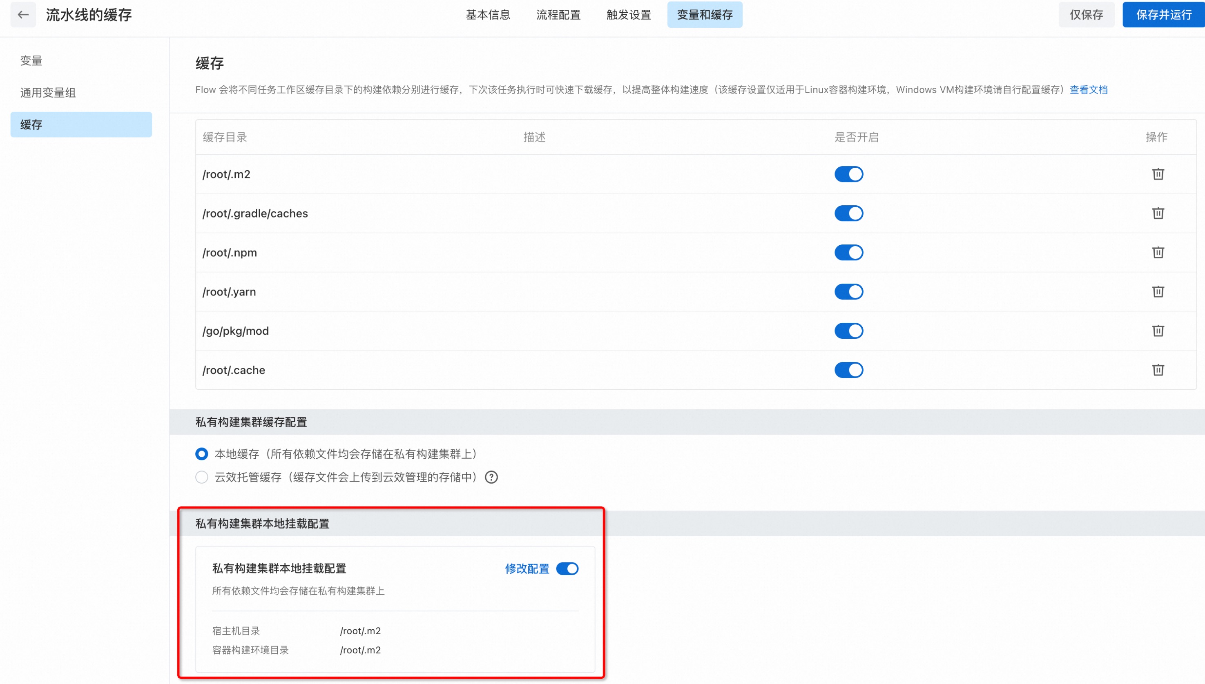Select the 本地缓存 radio option
This screenshot has width=1205, height=684.
pyautogui.click(x=202, y=454)
